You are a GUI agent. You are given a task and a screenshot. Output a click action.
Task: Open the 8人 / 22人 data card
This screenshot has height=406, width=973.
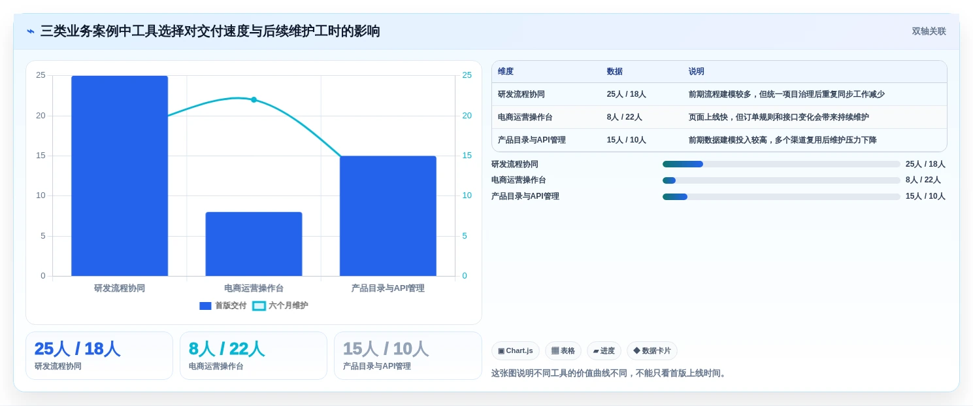pyautogui.click(x=254, y=356)
